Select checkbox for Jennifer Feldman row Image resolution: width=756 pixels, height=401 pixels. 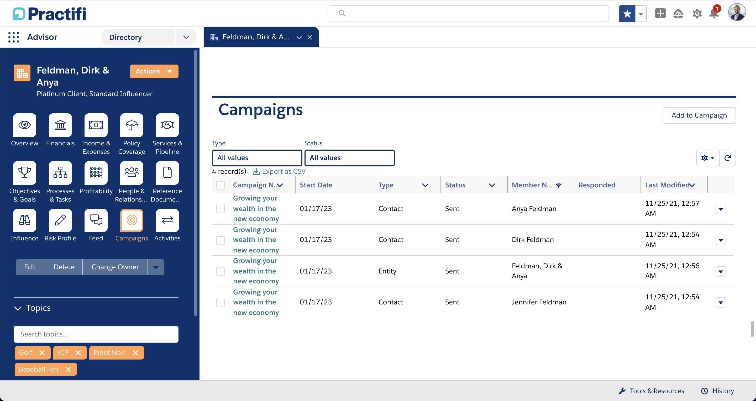pos(220,302)
